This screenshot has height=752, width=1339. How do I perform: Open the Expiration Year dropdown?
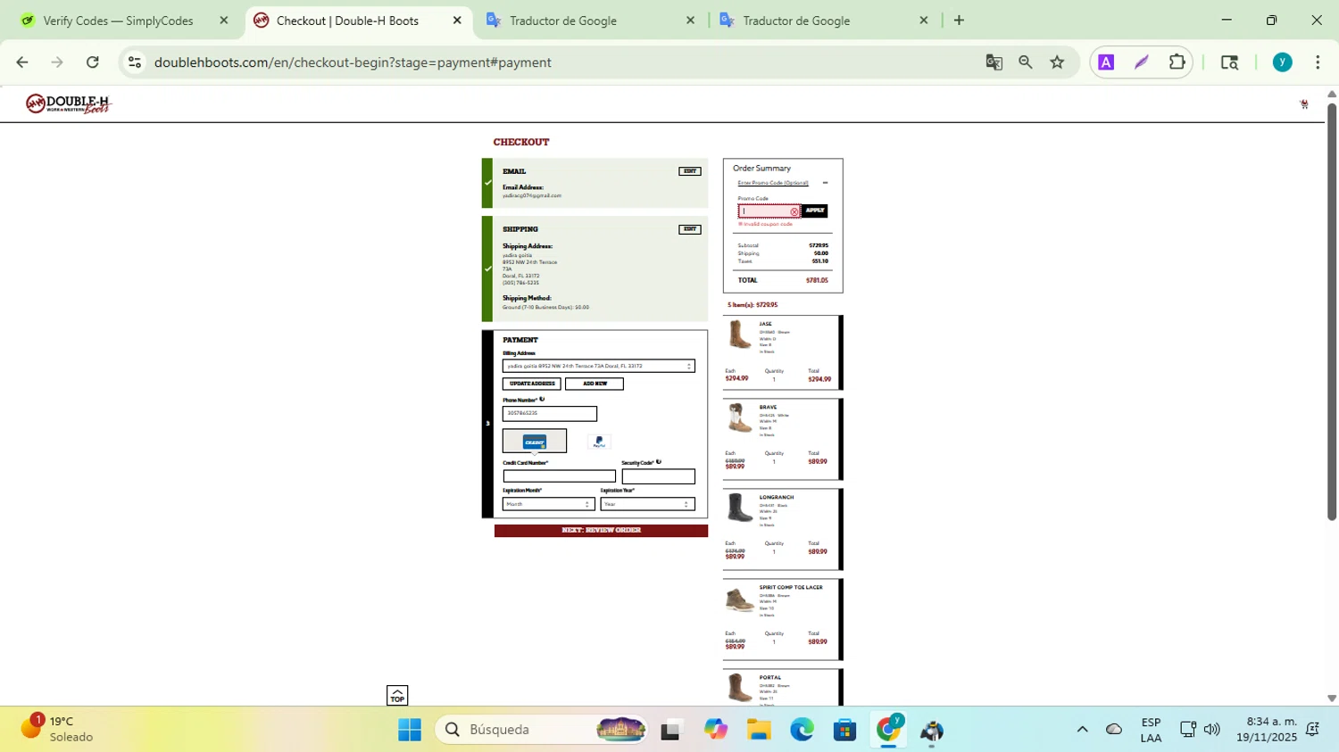point(647,504)
